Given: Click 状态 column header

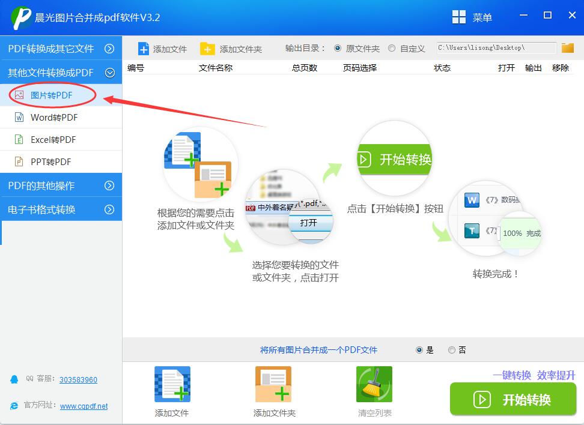Looking at the screenshot, I should [442, 68].
